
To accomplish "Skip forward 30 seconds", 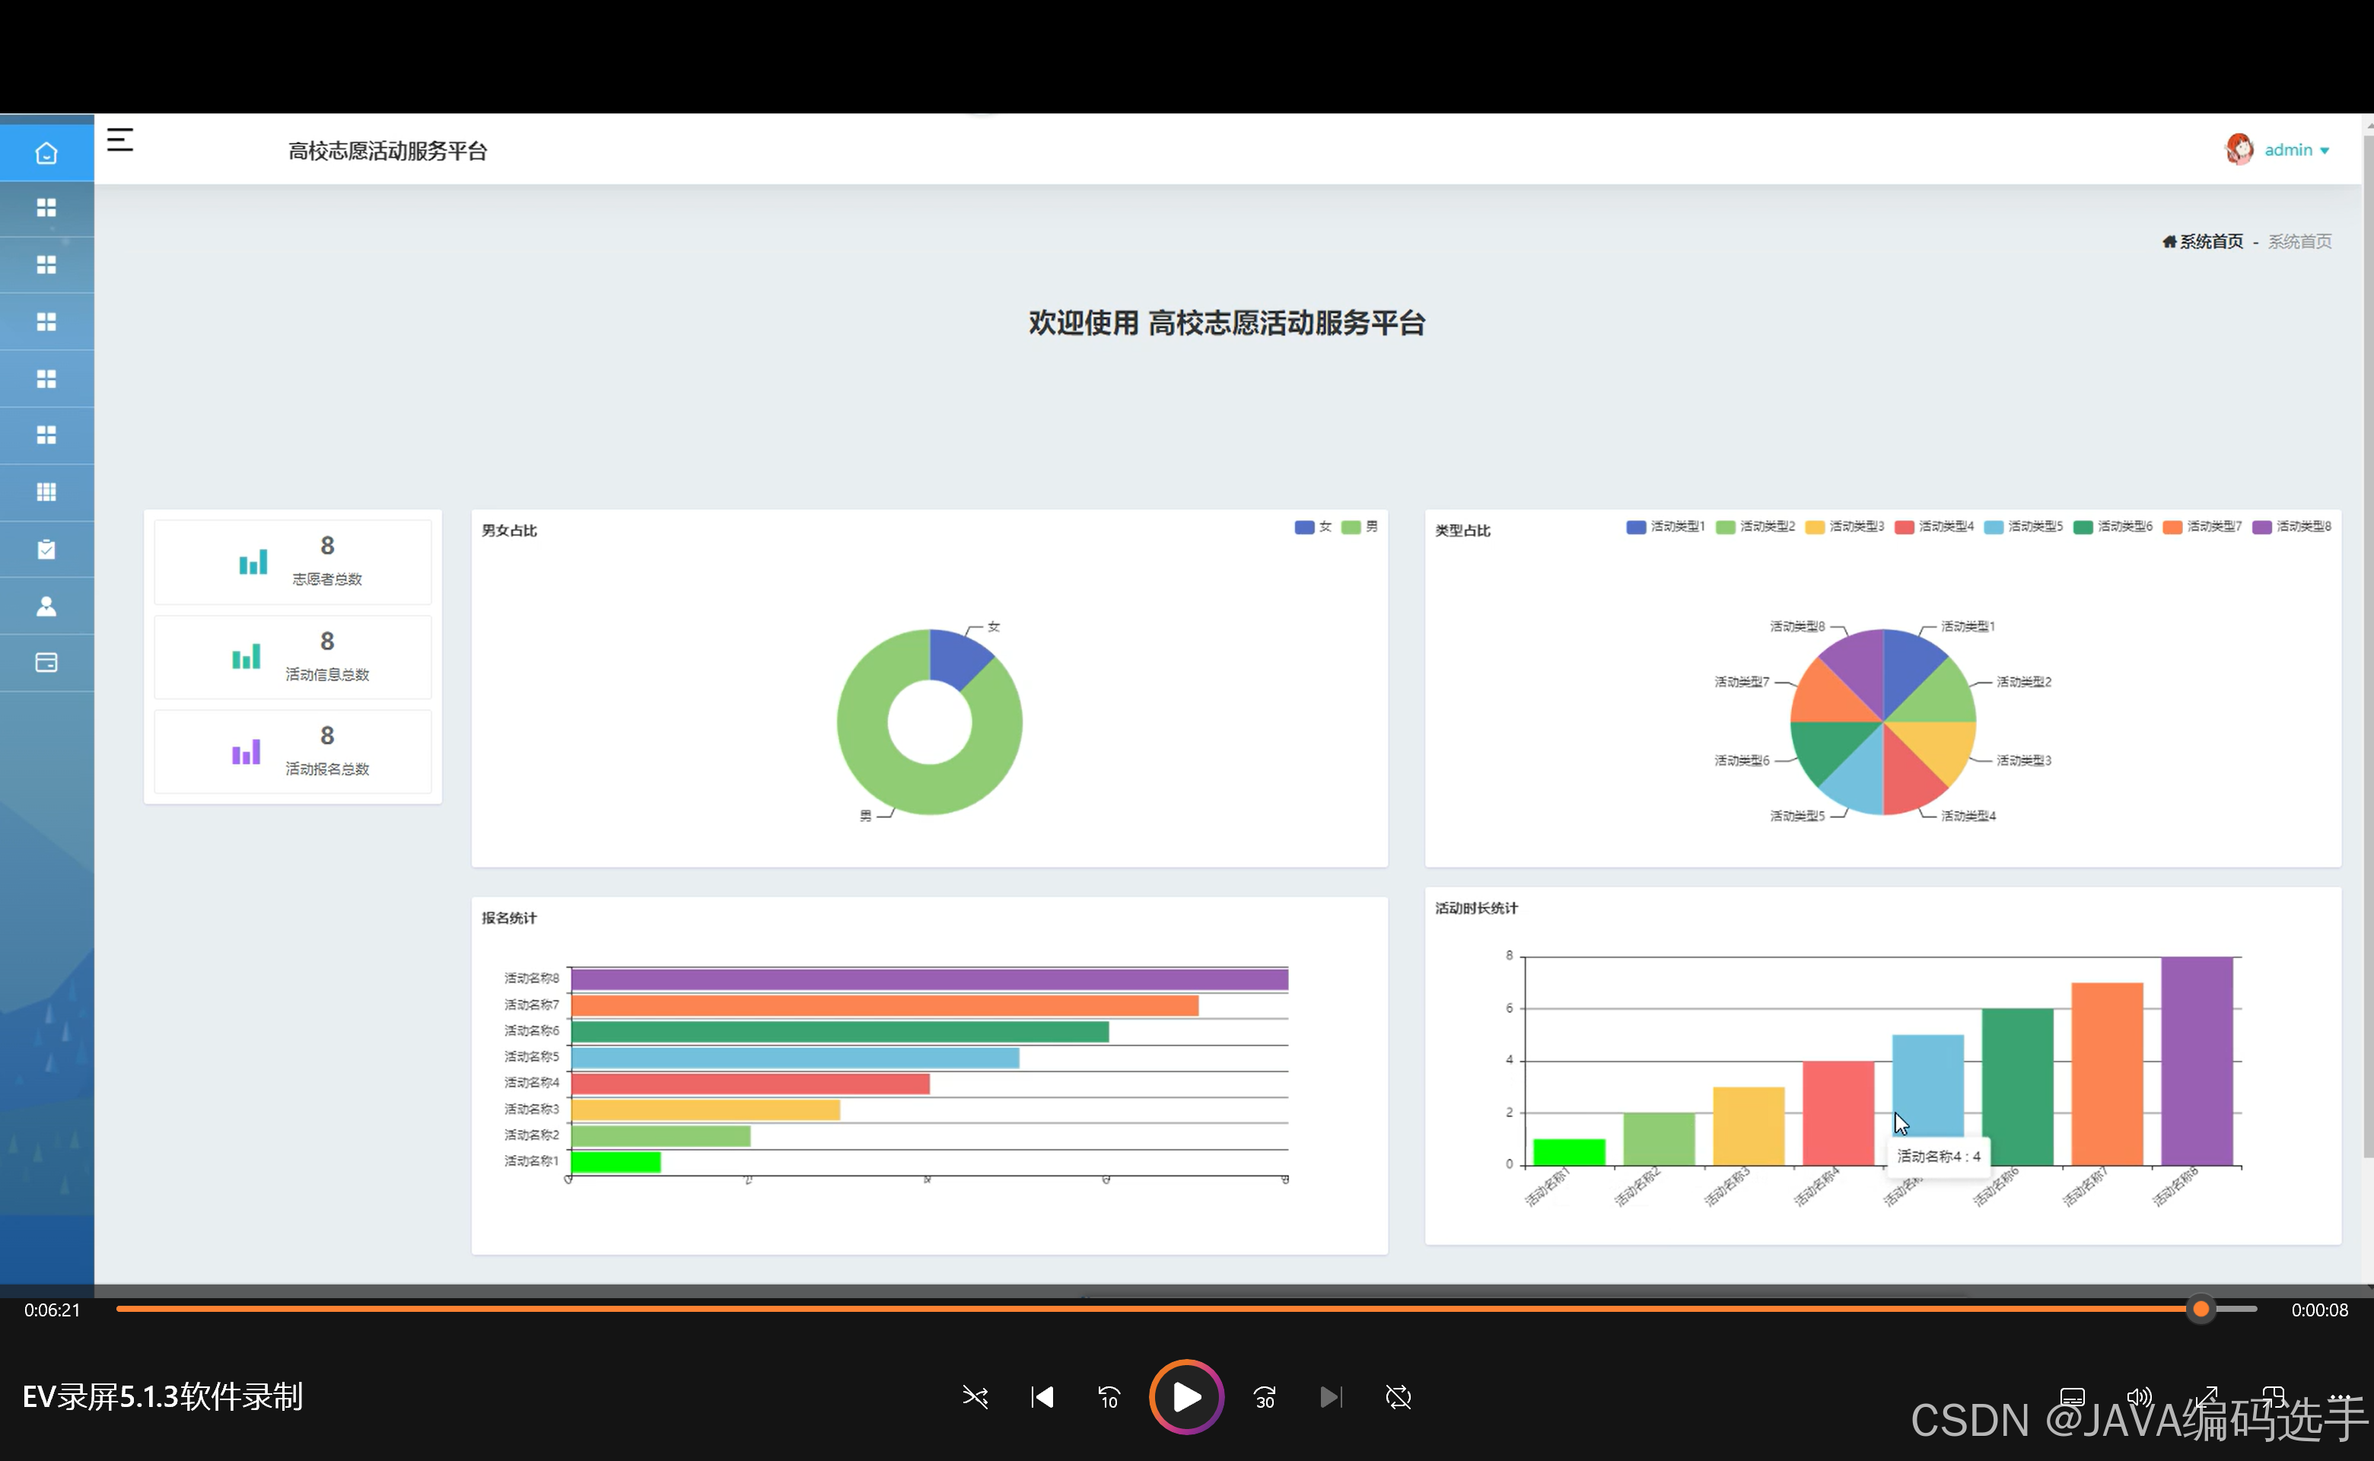I will (x=1265, y=1397).
